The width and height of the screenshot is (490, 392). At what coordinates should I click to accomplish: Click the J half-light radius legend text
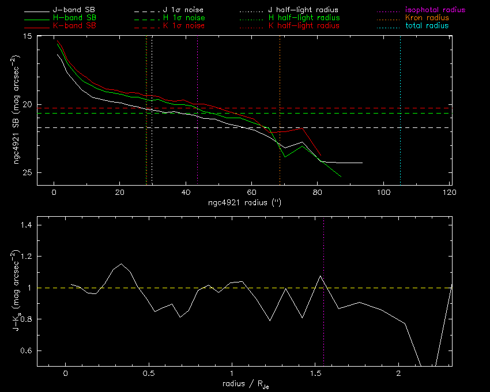[304, 10]
